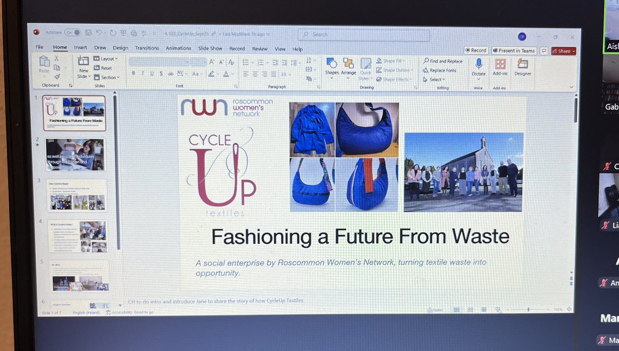Image resolution: width=619 pixels, height=351 pixels.
Task: Open the Layout dropdown
Action: (105, 59)
